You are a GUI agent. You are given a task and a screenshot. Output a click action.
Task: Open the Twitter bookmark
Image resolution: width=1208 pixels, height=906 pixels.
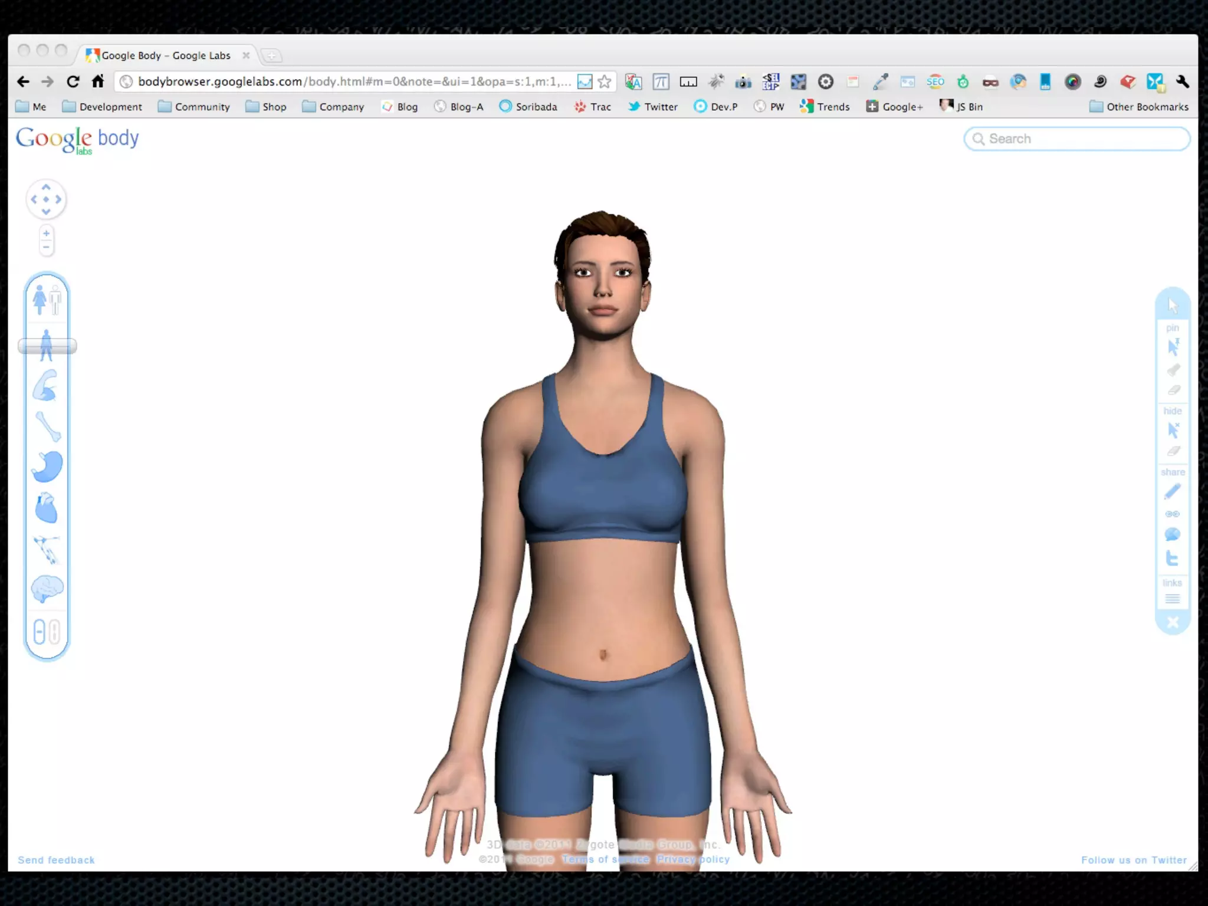click(653, 107)
